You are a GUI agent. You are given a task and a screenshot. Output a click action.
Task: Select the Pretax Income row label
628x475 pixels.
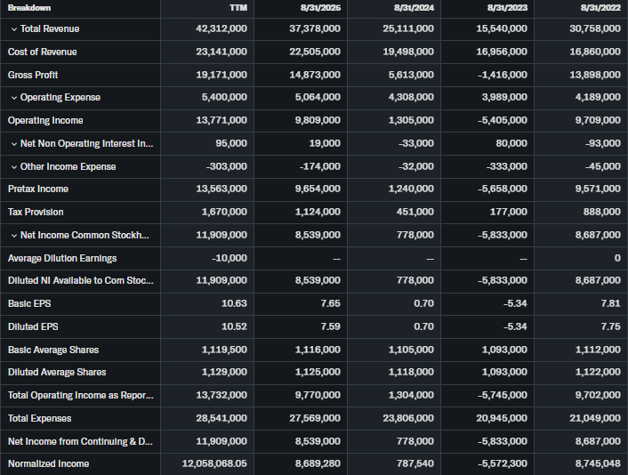(38, 189)
